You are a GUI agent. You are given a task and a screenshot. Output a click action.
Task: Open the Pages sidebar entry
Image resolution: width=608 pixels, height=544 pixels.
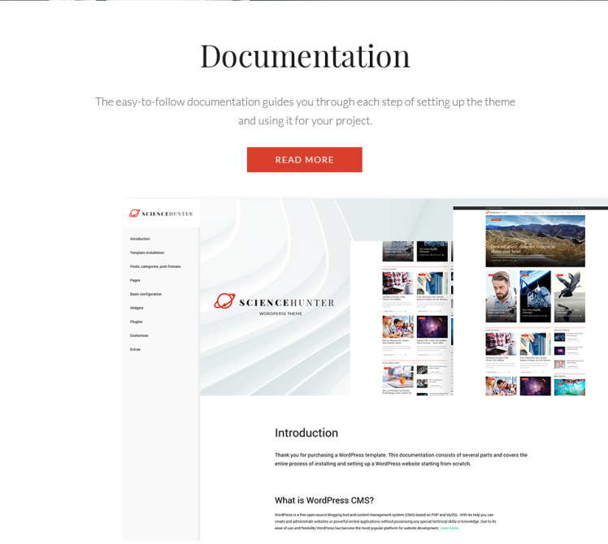pyautogui.click(x=135, y=280)
